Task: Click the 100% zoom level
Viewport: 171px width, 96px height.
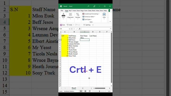Action: point(109,91)
